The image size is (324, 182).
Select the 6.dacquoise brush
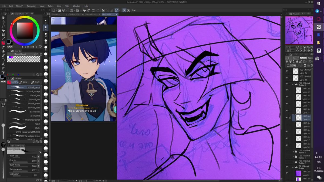point(24,112)
